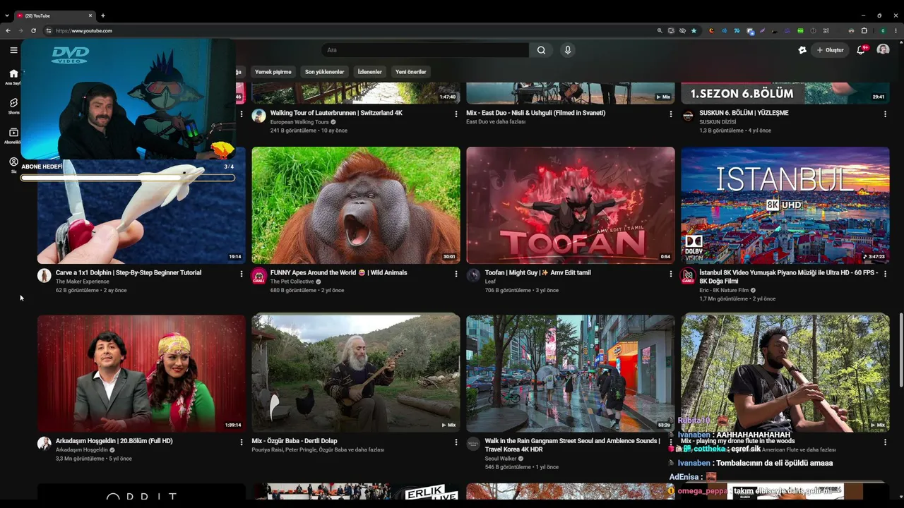Open options for Istanbul 8K Video
904x508 pixels.
point(885,274)
